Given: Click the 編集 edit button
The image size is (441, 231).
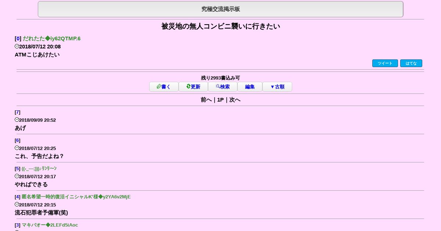Looking at the screenshot, I should (250, 87).
